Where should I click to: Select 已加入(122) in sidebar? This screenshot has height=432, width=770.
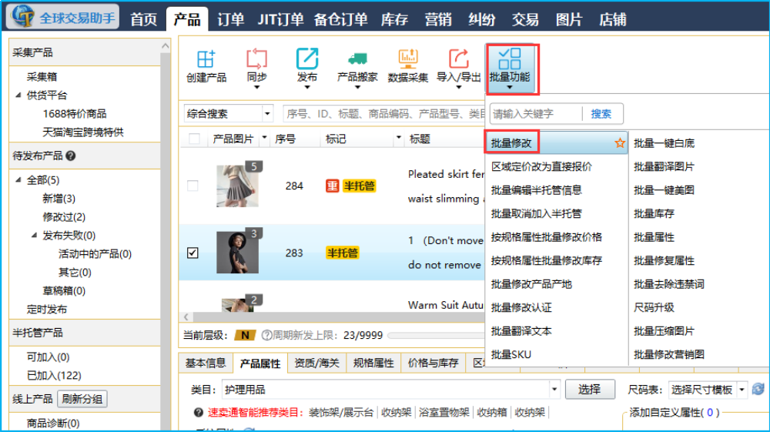tap(54, 376)
